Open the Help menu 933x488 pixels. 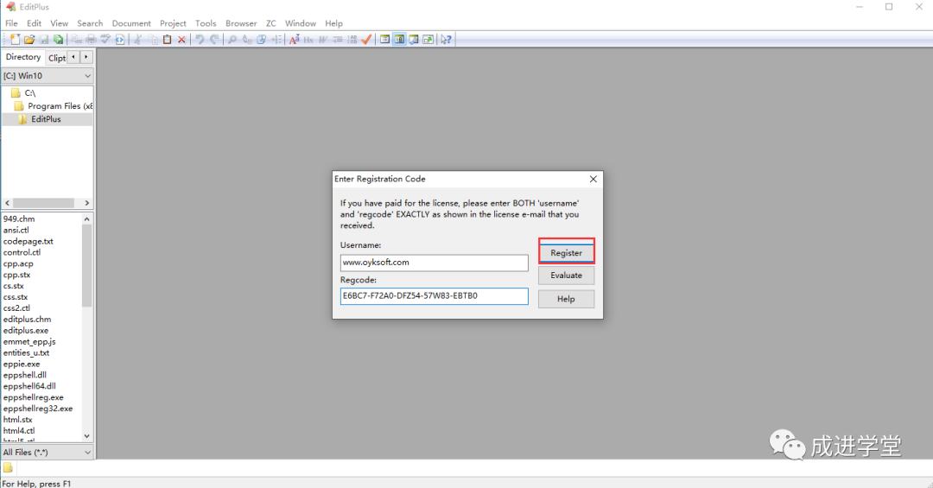point(333,23)
